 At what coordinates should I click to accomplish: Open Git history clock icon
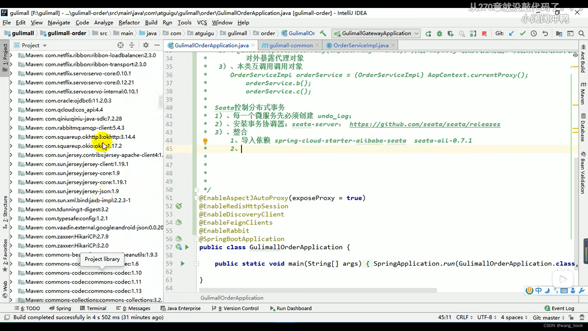[534, 33]
